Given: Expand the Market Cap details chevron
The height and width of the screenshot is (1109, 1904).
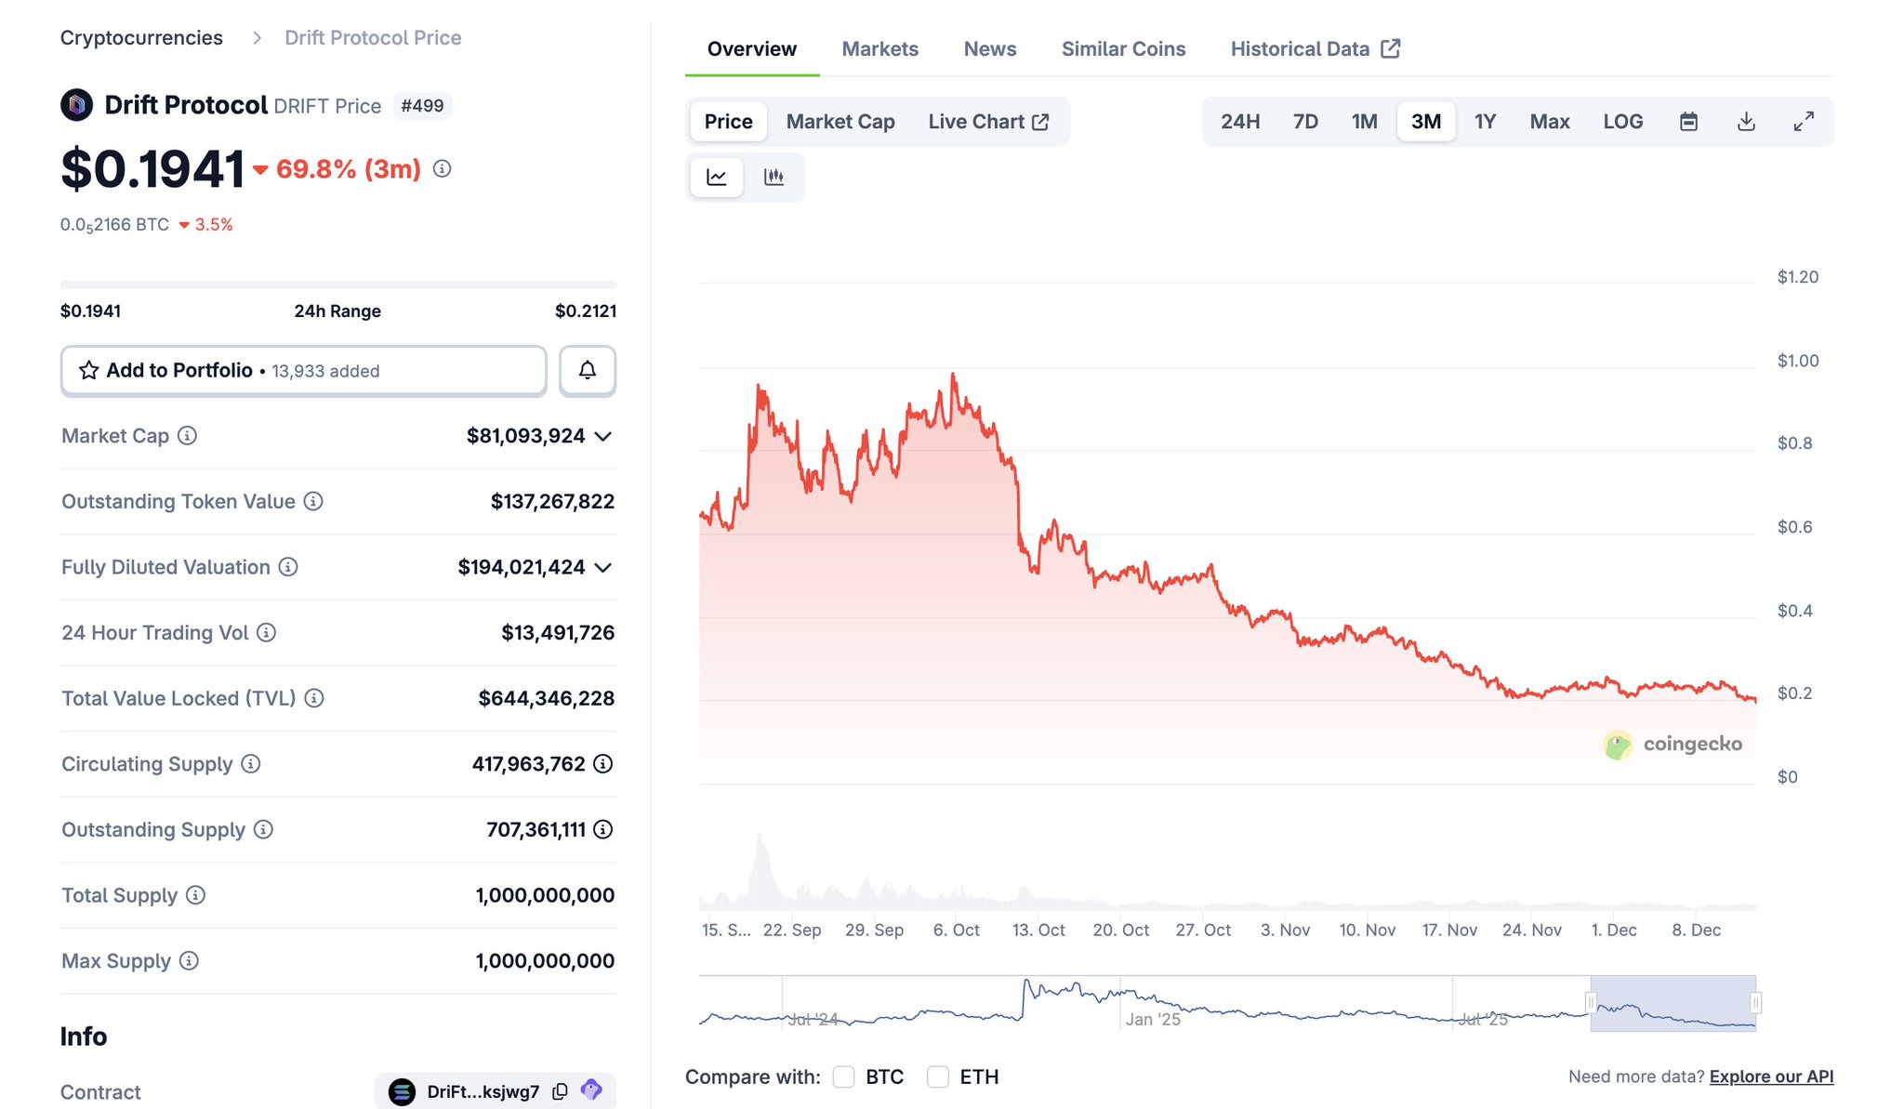Looking at the screenshot, I should (x=603, y=437).
